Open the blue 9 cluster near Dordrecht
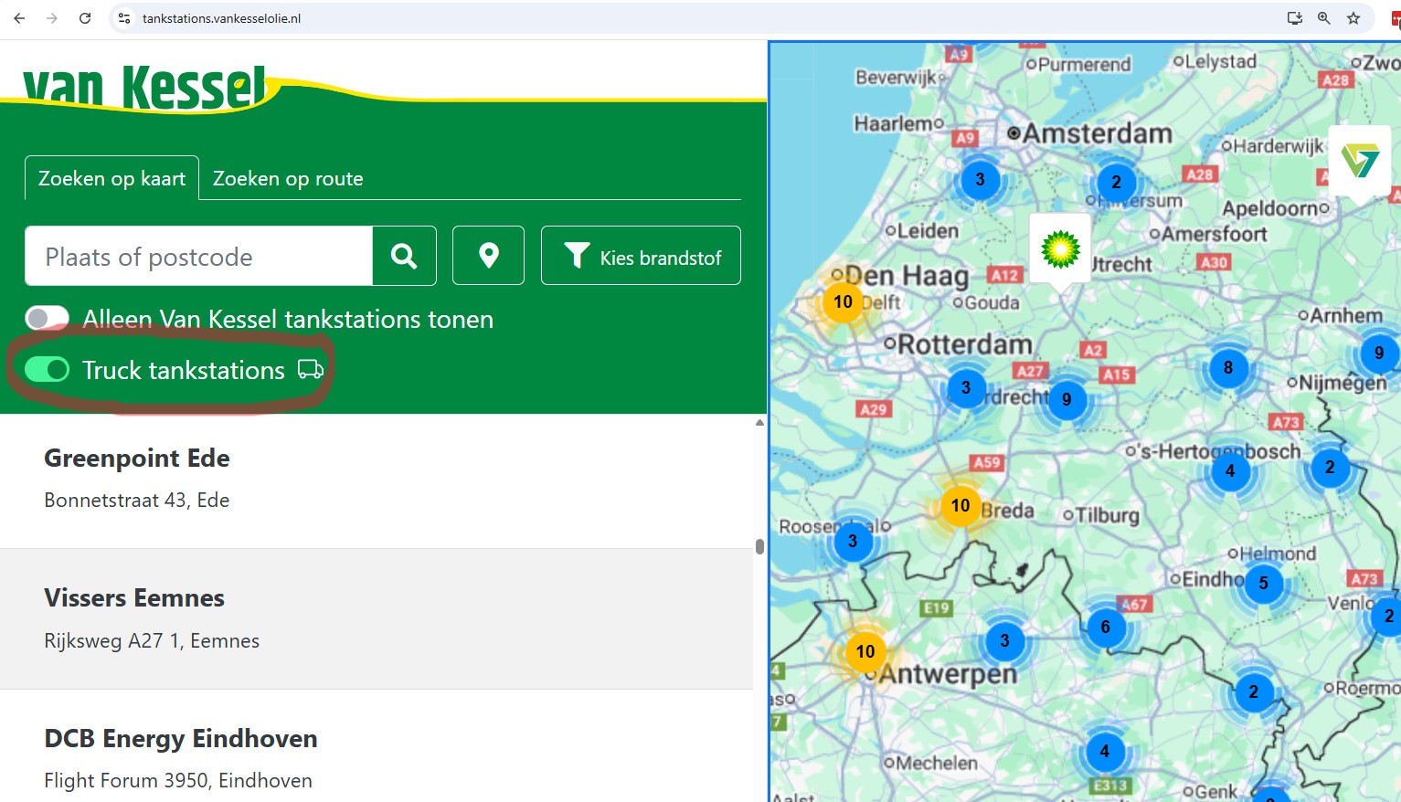 pos(1067,399)
